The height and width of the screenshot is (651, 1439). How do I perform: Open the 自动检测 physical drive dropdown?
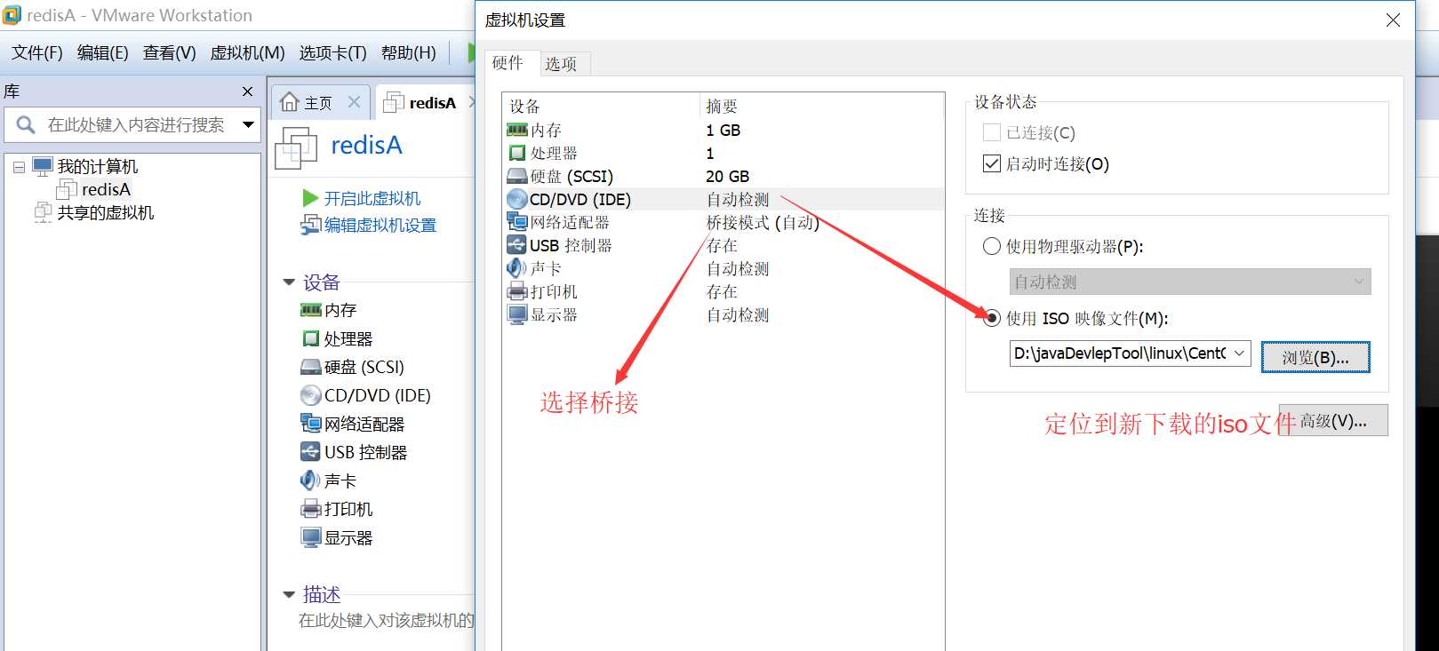[1358, 282]
